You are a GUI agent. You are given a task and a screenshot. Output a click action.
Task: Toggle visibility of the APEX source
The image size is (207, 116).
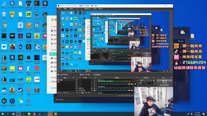[92, 82]
